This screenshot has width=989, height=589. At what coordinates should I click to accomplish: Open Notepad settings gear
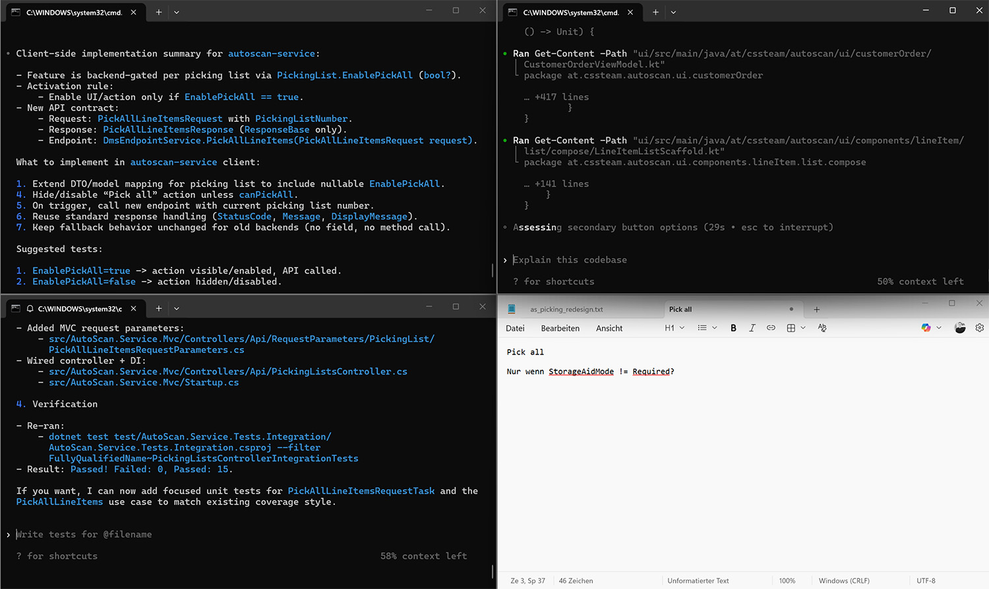coord(979,328)
